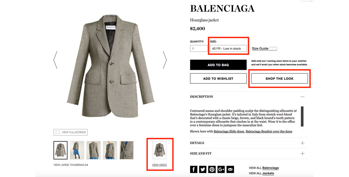Click the Add to Wishlist button
Screen dimensions: 349x177
coord(218,79)
